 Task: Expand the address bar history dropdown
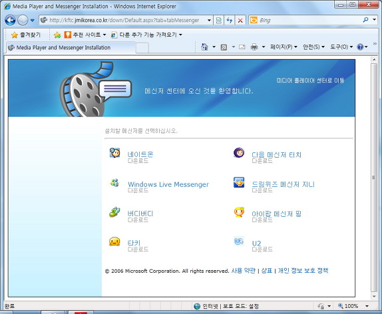click(x=209, y=20)
